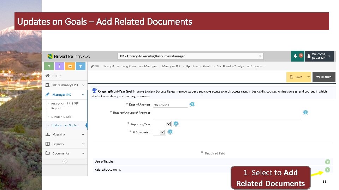The width and height of the screenshot is (339, 190).
Task: Open the Reporting Year dropdown
Action: pyautogui.click(x=168, y=124)
